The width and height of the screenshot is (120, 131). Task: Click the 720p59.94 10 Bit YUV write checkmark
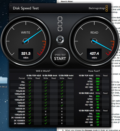[30, 91]
